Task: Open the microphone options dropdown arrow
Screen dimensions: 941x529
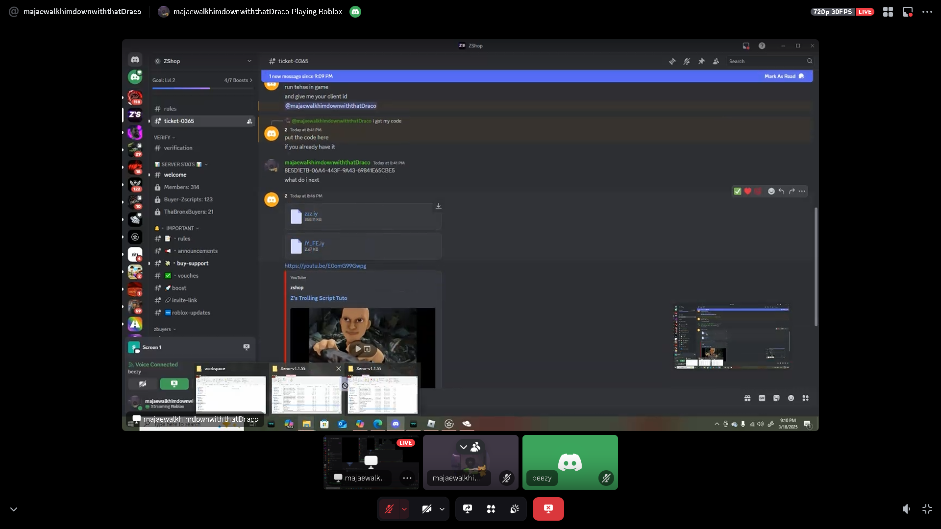Action: click(x=404, y=509)
